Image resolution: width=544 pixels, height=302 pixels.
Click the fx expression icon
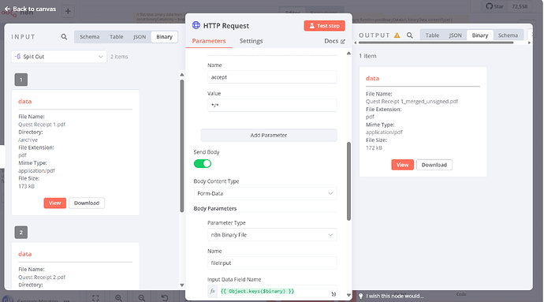[x=213, y=291]
